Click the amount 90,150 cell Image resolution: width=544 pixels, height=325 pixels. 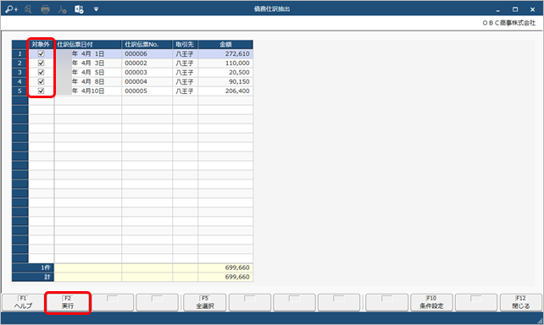pyautogui.click(x=225, y=82)
